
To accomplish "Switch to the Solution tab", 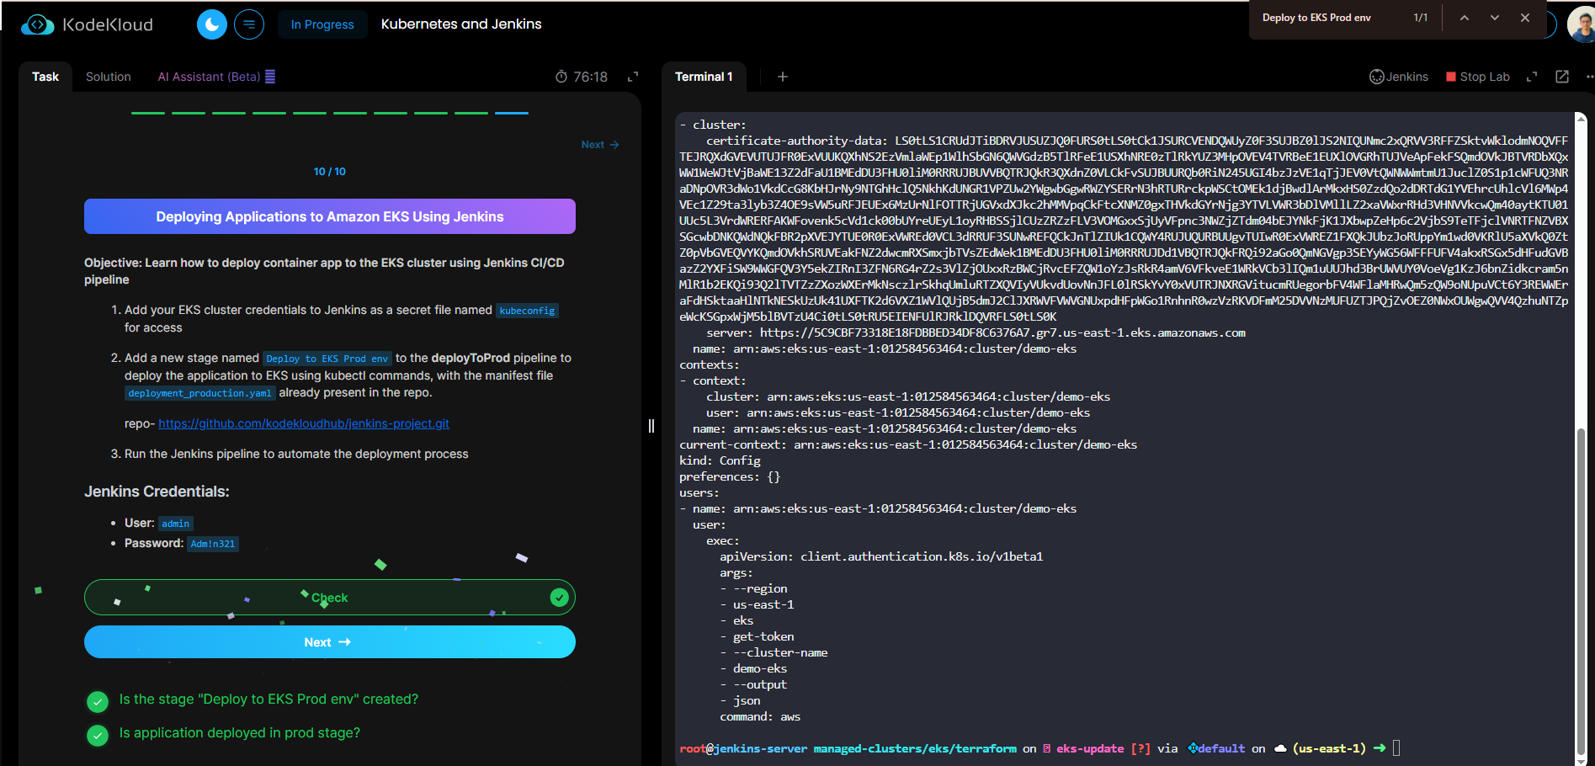I will [109, 77].
